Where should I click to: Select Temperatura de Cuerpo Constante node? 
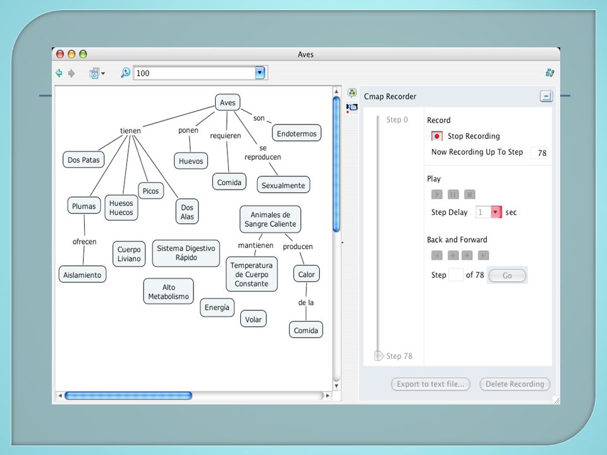[252, 274]
